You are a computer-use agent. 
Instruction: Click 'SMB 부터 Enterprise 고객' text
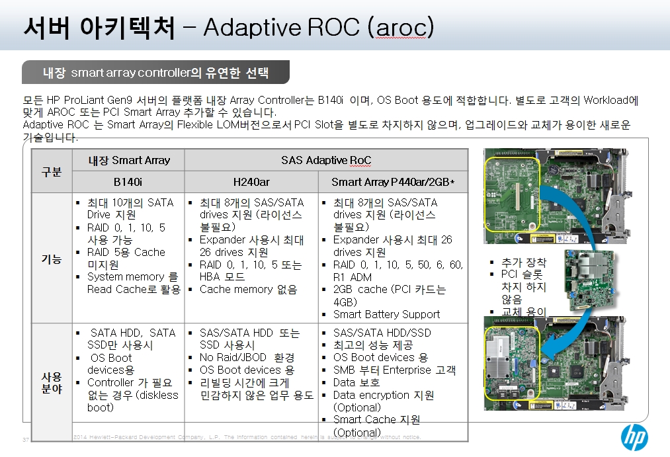coord(394,370)
